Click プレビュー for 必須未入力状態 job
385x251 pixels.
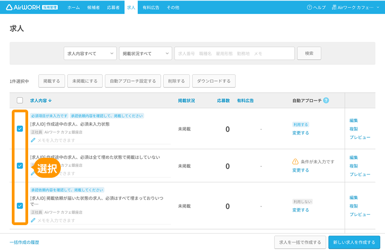(x=360, y=137)
